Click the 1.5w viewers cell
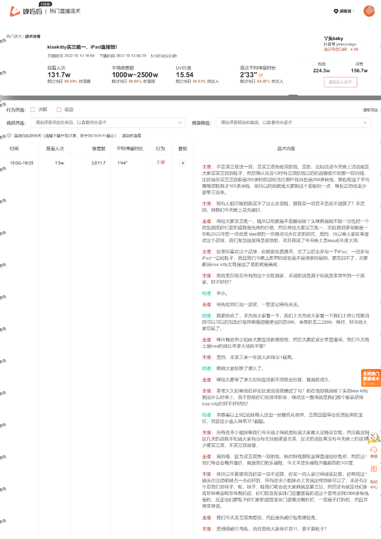The image size is (381, 539). [x=59, y=163]
